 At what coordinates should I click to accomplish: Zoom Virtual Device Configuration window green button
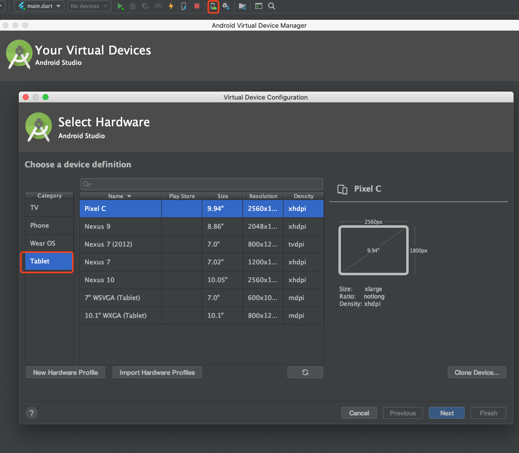(46, 97)
